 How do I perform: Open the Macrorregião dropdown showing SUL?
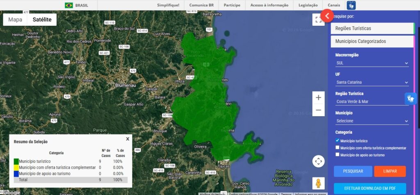click(372, 63)
